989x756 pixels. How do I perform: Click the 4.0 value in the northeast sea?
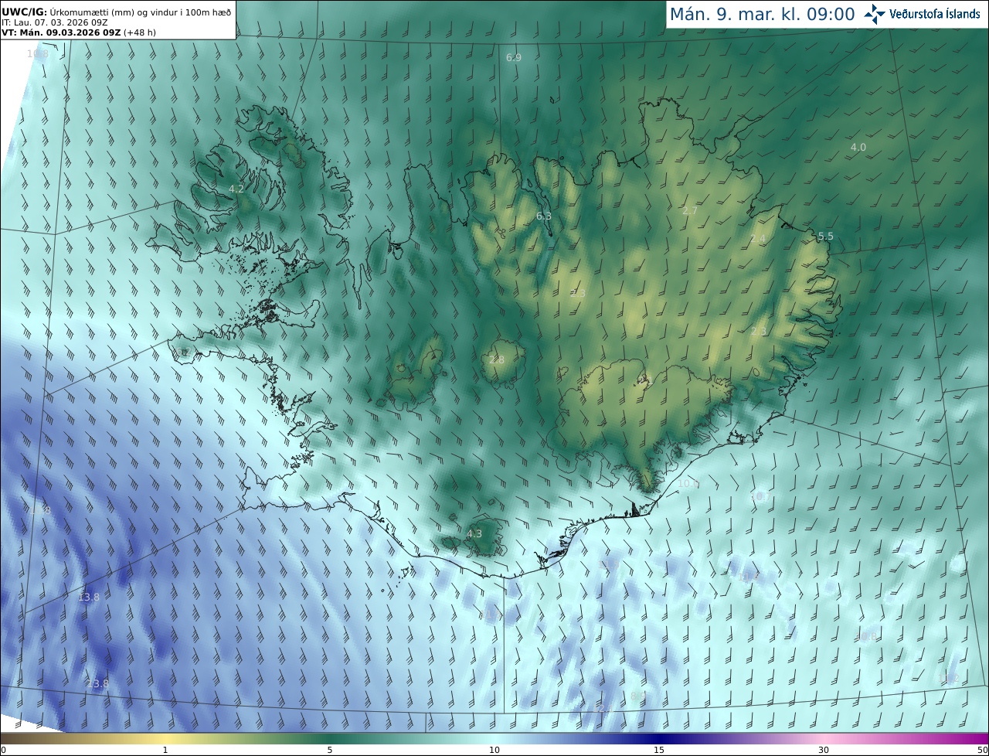[x=858, y=147]
